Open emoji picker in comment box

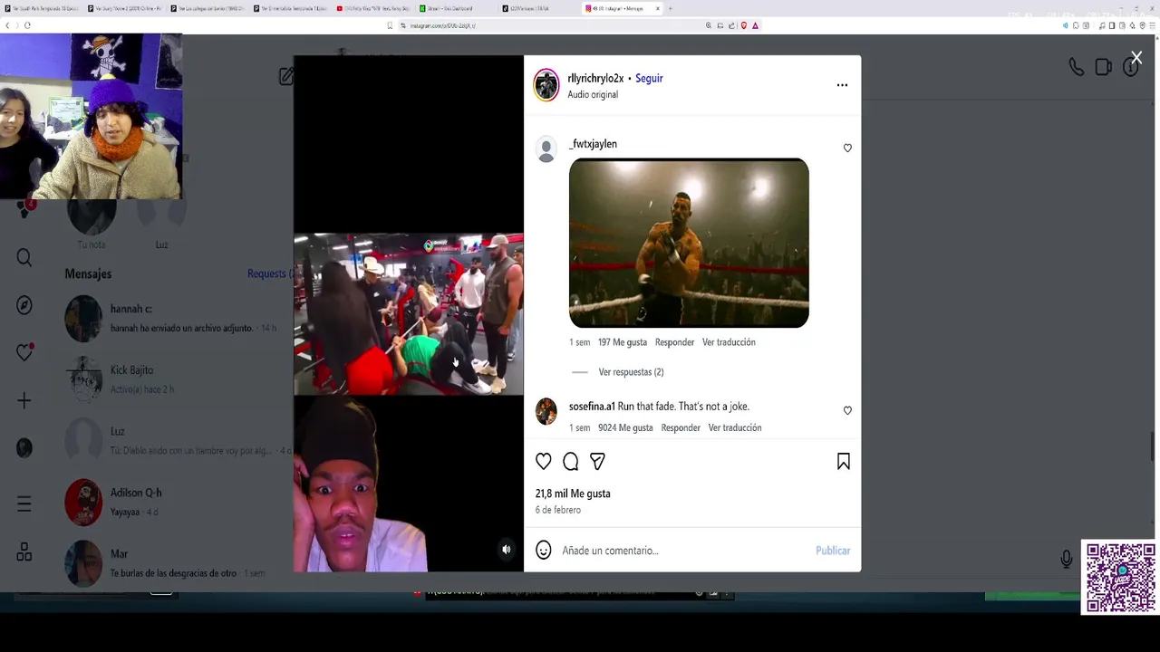tap(544, 551)
